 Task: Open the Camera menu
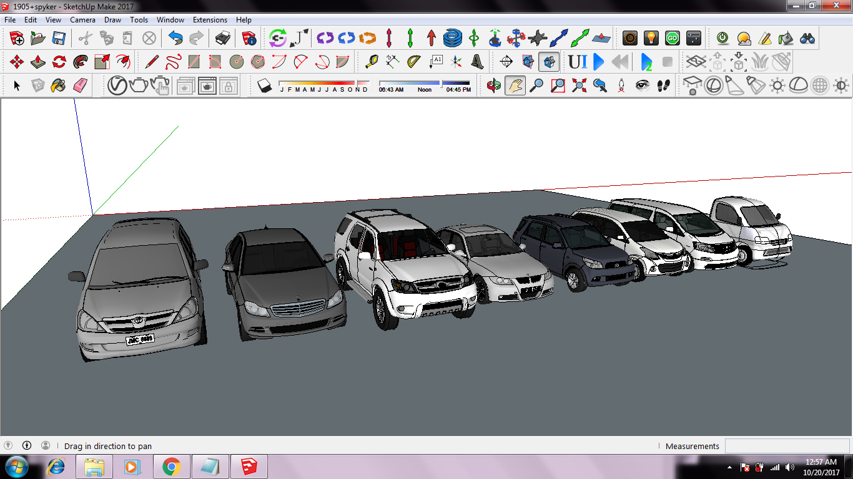[x=82, y=19]
